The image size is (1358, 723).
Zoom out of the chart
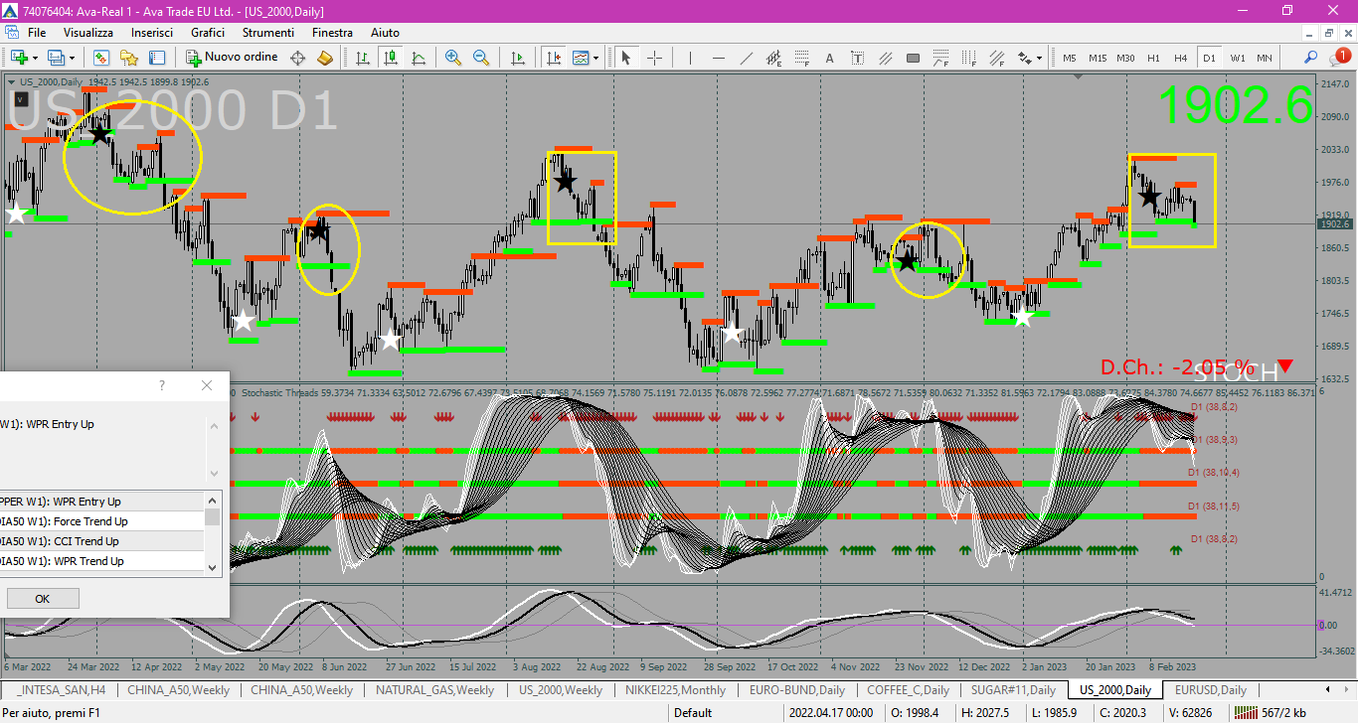pos(481,58)
